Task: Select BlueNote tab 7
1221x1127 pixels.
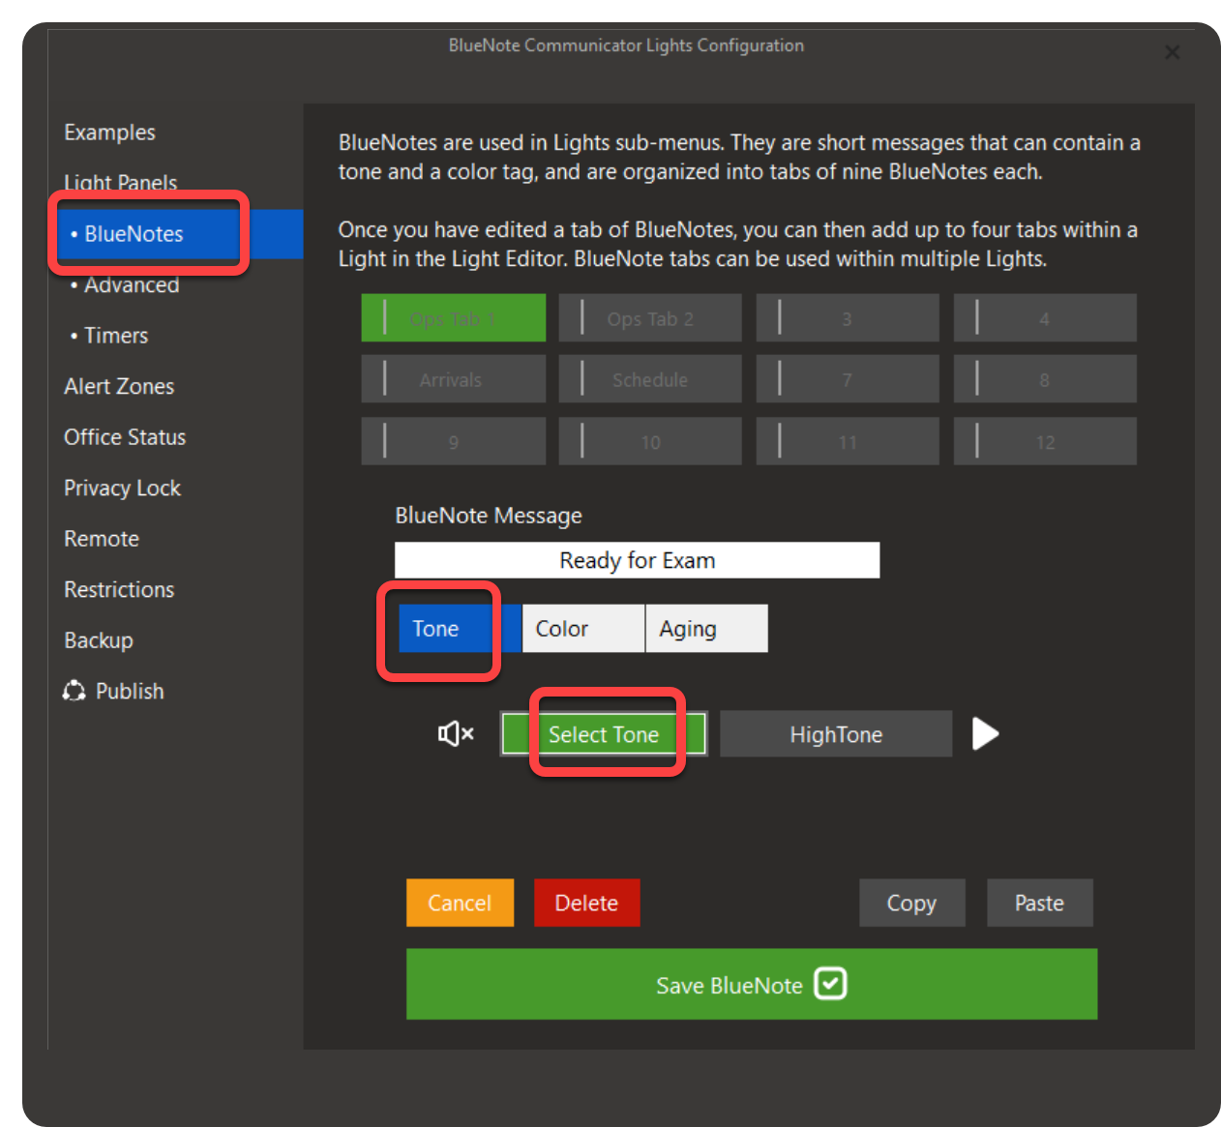Action: tap(848, 379)
